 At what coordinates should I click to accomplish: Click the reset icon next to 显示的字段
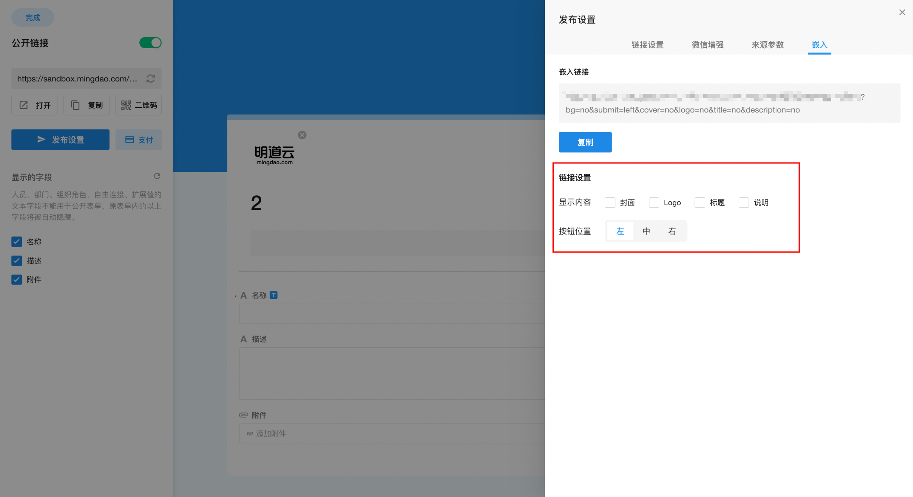(x=157, y=176)
